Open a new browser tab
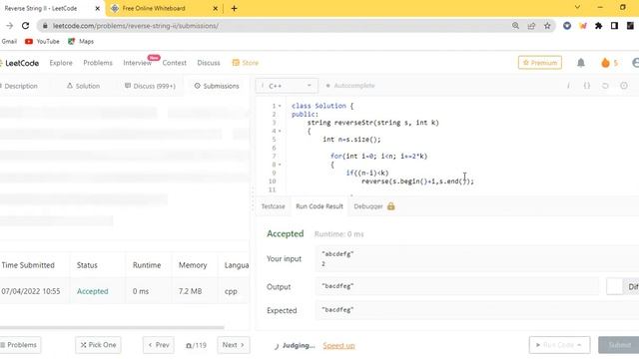Screen dimensions: 639x359 point(234,8)
